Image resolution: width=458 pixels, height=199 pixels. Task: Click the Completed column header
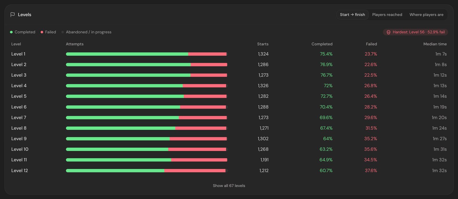[x=322, y=44]
